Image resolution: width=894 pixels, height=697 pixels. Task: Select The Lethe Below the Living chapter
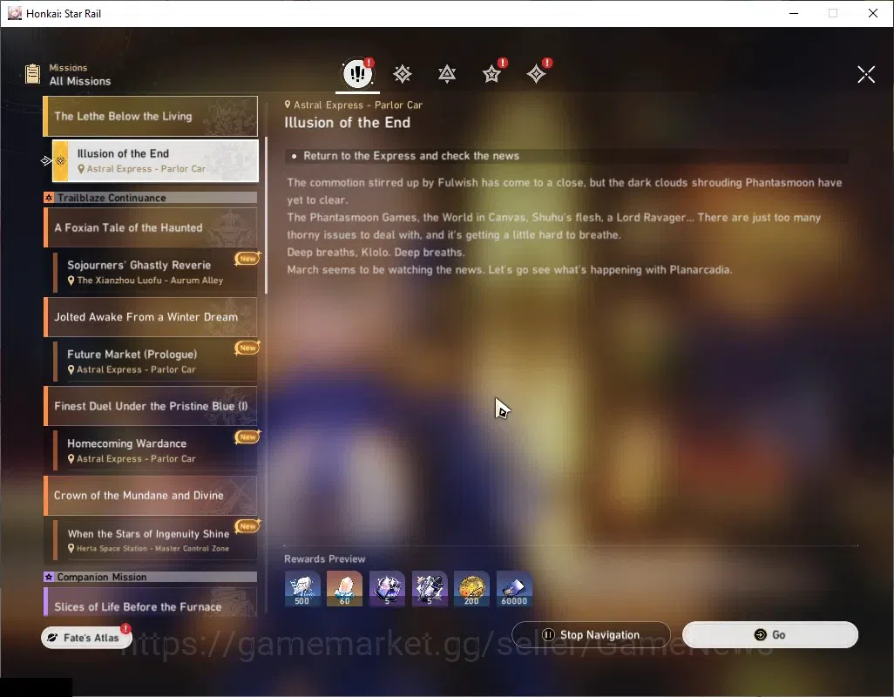tap(151, 116)
